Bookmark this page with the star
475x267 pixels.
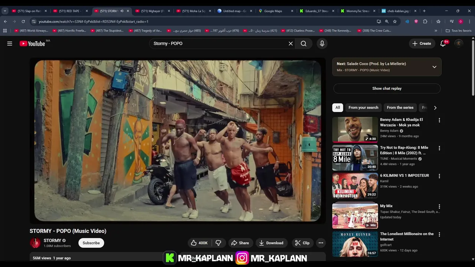(x=394, y=22)
